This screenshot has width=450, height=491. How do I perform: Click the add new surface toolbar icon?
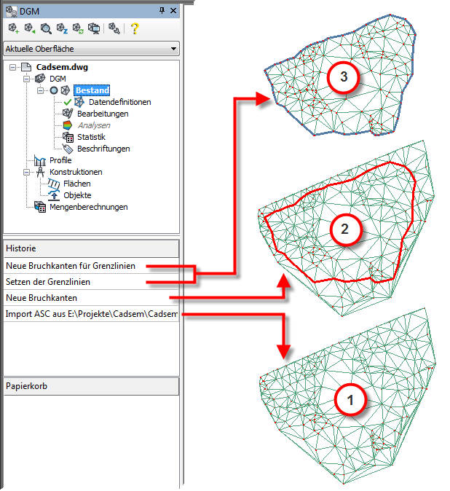[12, 28]
